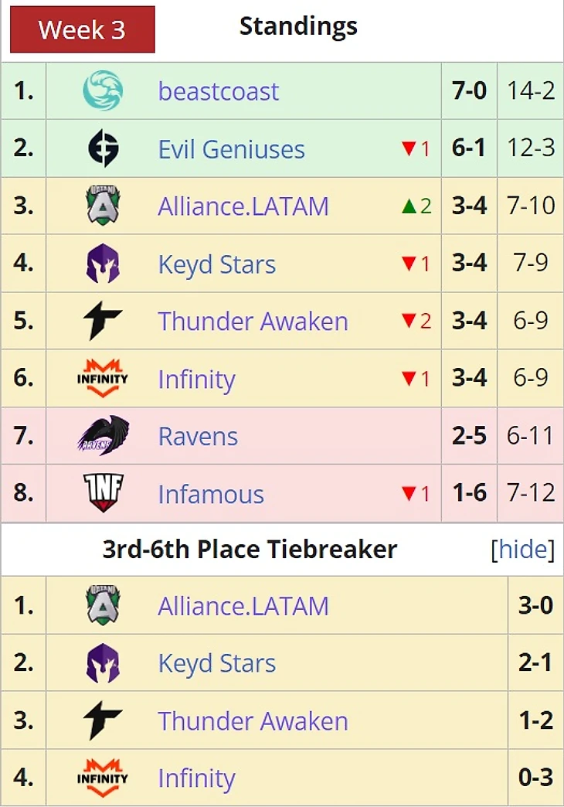
Task: Open the beastcoast team link
Action: pyautogui.click(x=218, y=91)
